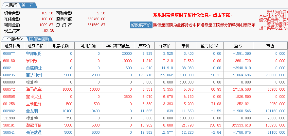This screenshot has height=136, width=288.
Task: Select stock code 300541
Action: click(x=9, y=132)
